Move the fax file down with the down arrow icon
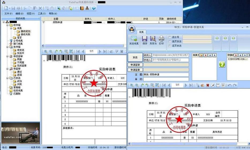This screenshot has height=150, width=250. 214,55
